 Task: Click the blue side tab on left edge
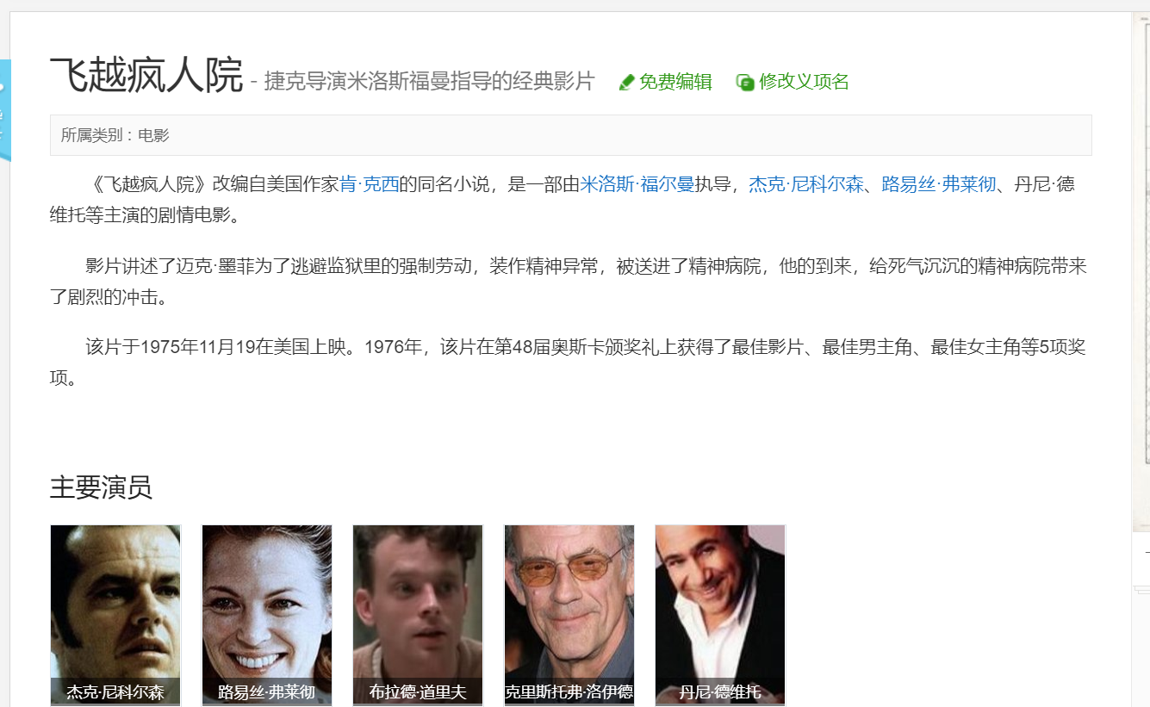click(x=5, y=110)
